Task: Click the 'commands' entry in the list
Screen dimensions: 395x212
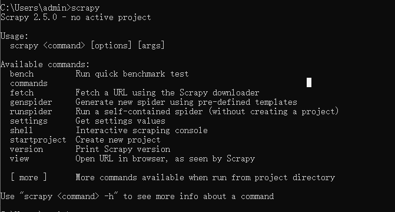Action: click(x=29, y=84)
